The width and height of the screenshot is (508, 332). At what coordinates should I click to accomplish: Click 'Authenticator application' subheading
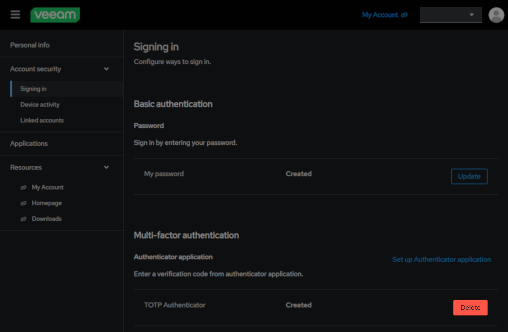173,257
